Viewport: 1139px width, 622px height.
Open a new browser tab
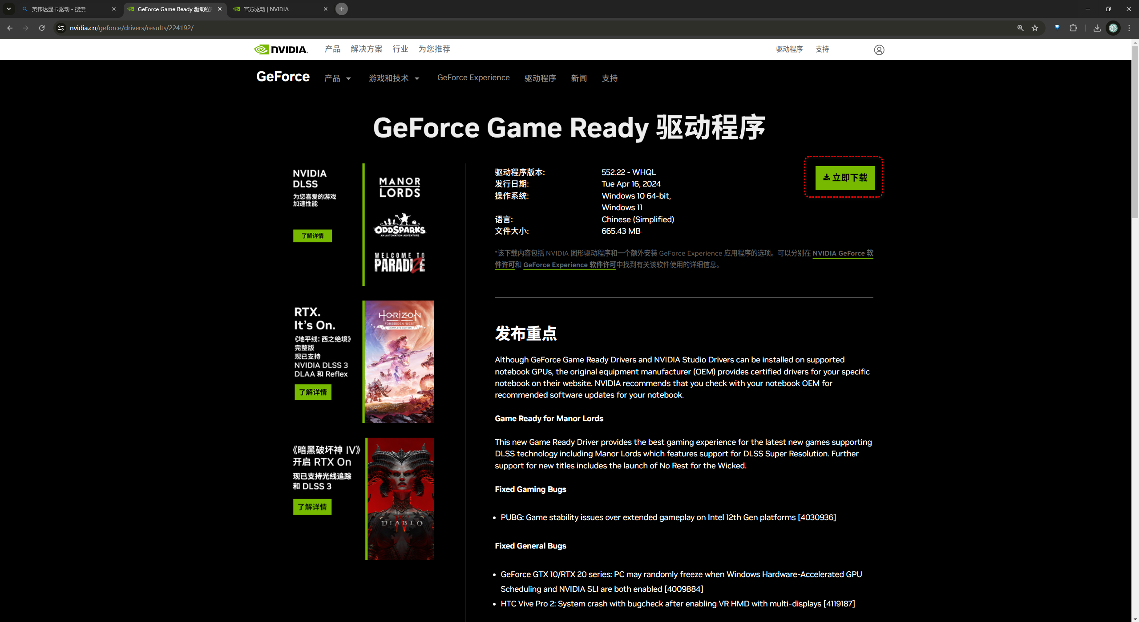(341, 9)
